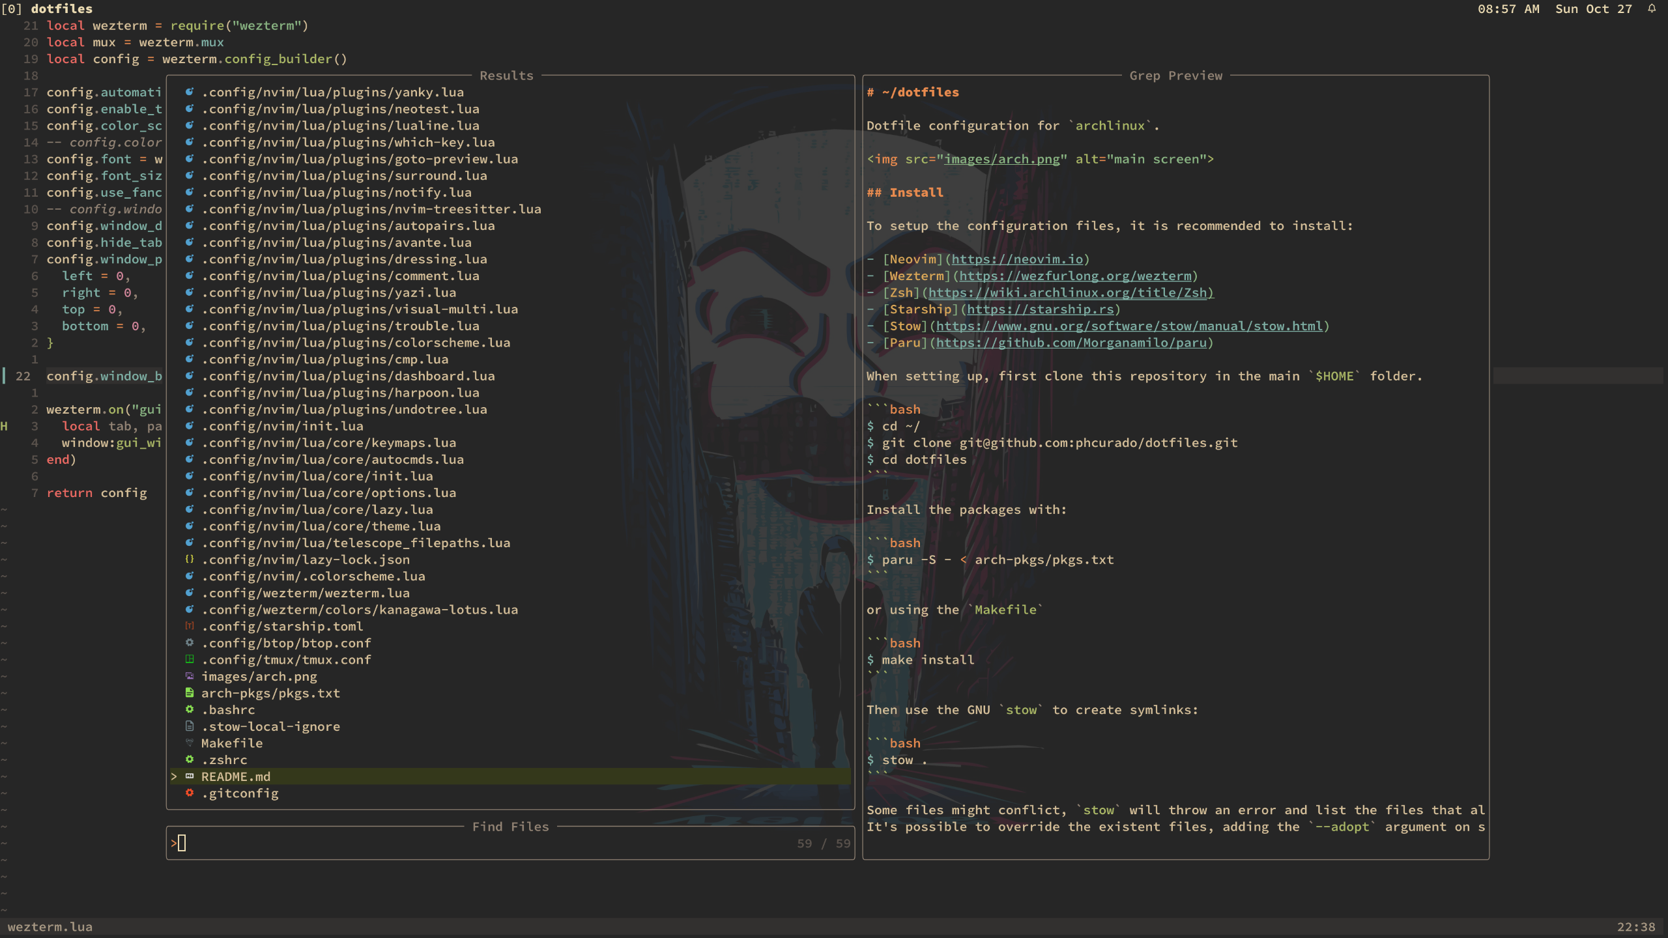
Task: Click the text file icon beside pkgs.txt
Action: click(189, 693)
